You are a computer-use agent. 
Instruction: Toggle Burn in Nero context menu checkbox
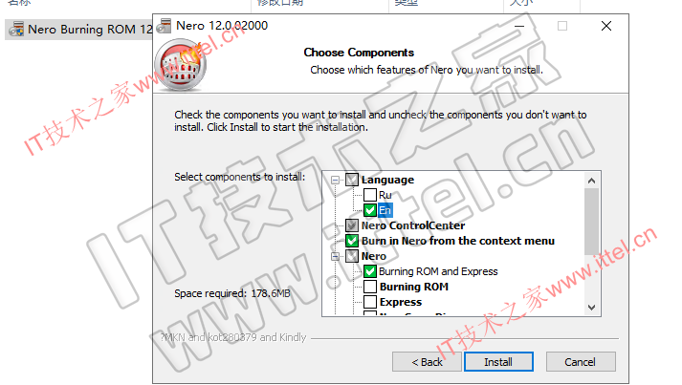pos(352,241)
